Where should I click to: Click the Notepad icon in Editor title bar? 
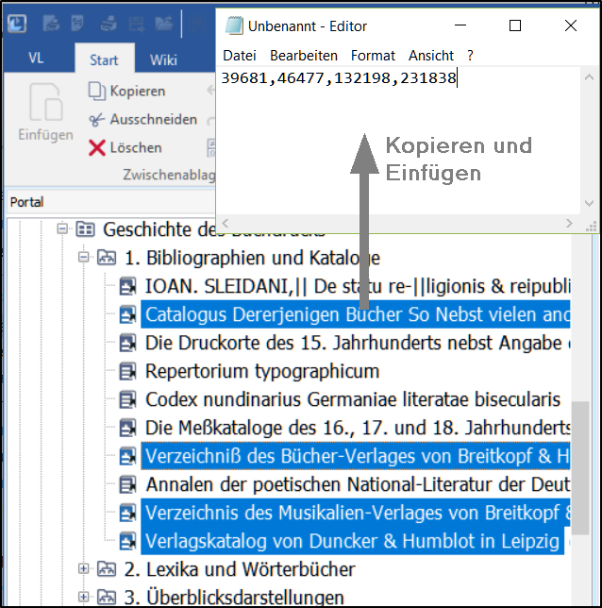pyautogui.click(x=232, y=26)
